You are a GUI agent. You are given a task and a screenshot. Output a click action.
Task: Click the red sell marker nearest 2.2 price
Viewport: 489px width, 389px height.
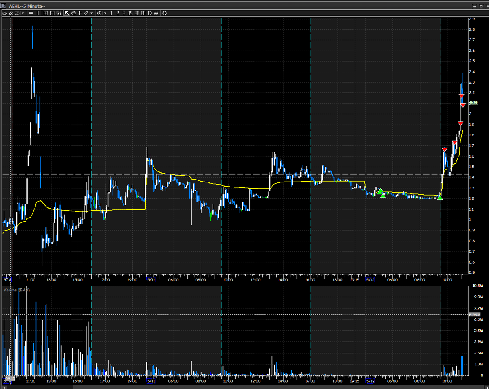(461, 96)
